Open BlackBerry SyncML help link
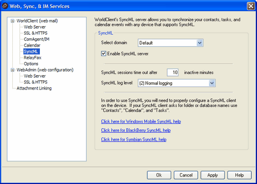 pyautogui.click(x=136, y=130)
